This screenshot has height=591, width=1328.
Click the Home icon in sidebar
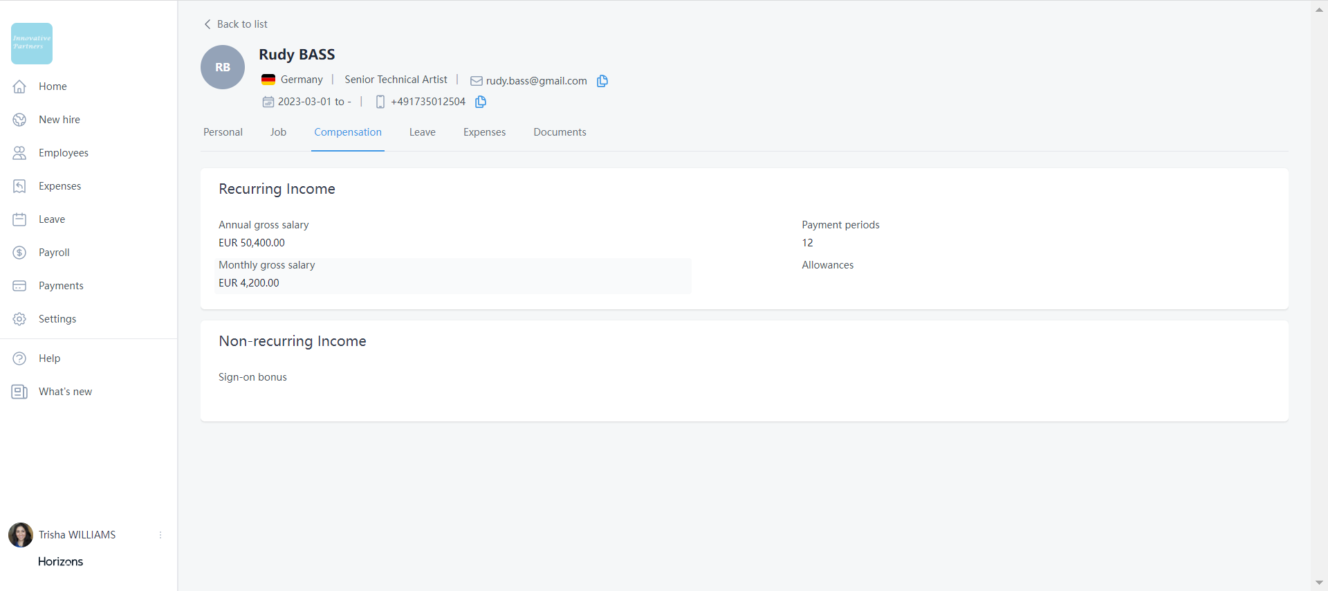tap(19, 87)
